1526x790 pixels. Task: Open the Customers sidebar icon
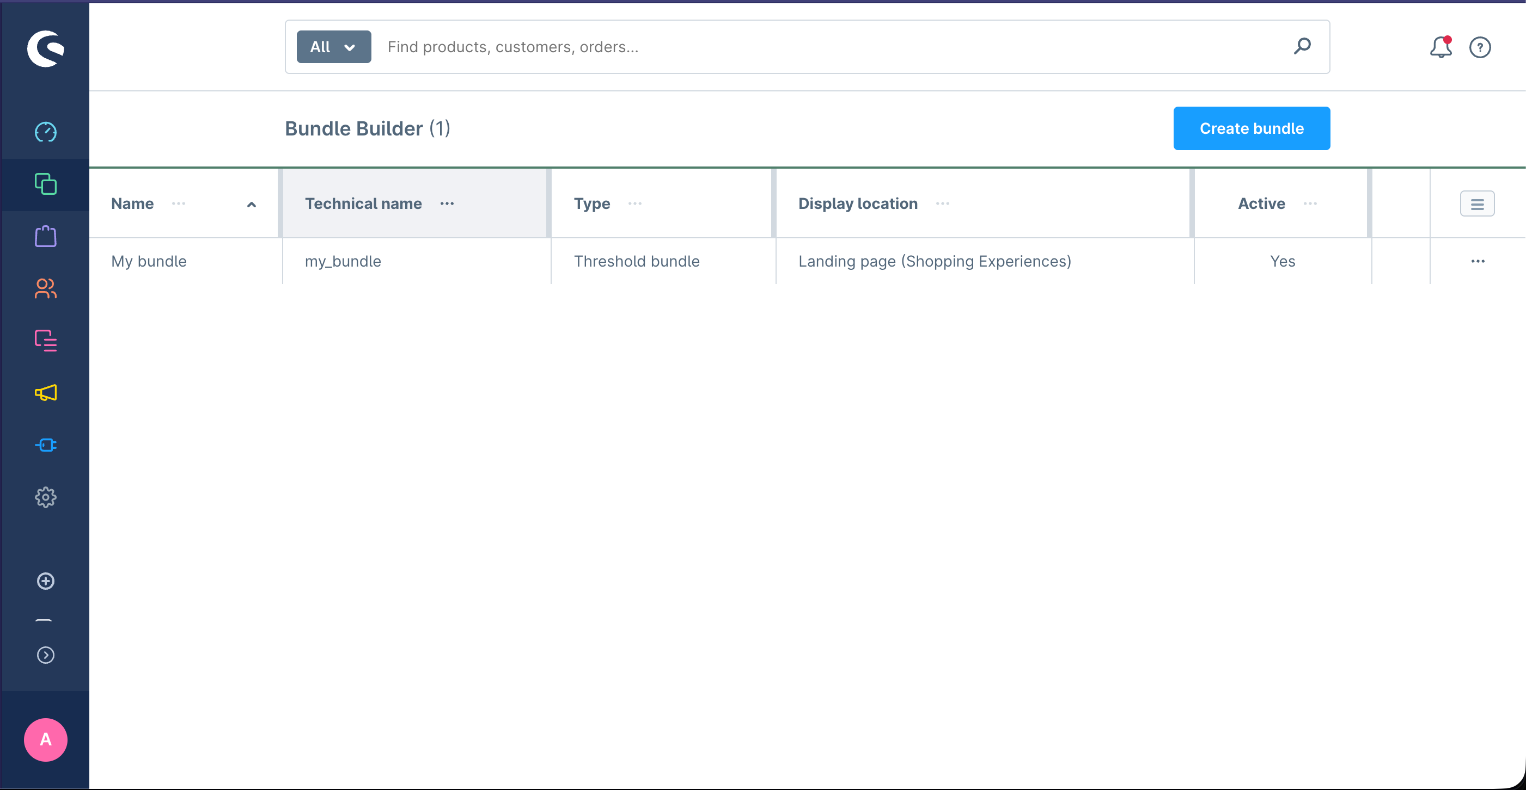click(x=46, y=289)
